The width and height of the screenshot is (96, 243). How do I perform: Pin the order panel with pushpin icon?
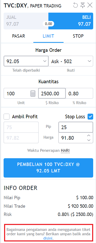tap(83, 5)
